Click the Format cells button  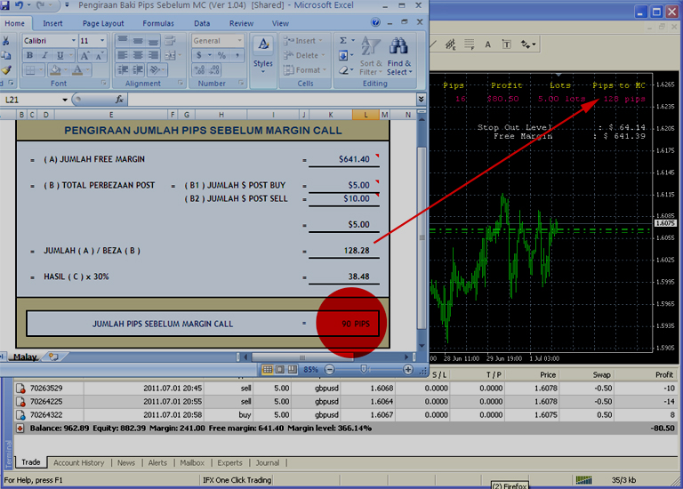(304, 70)
